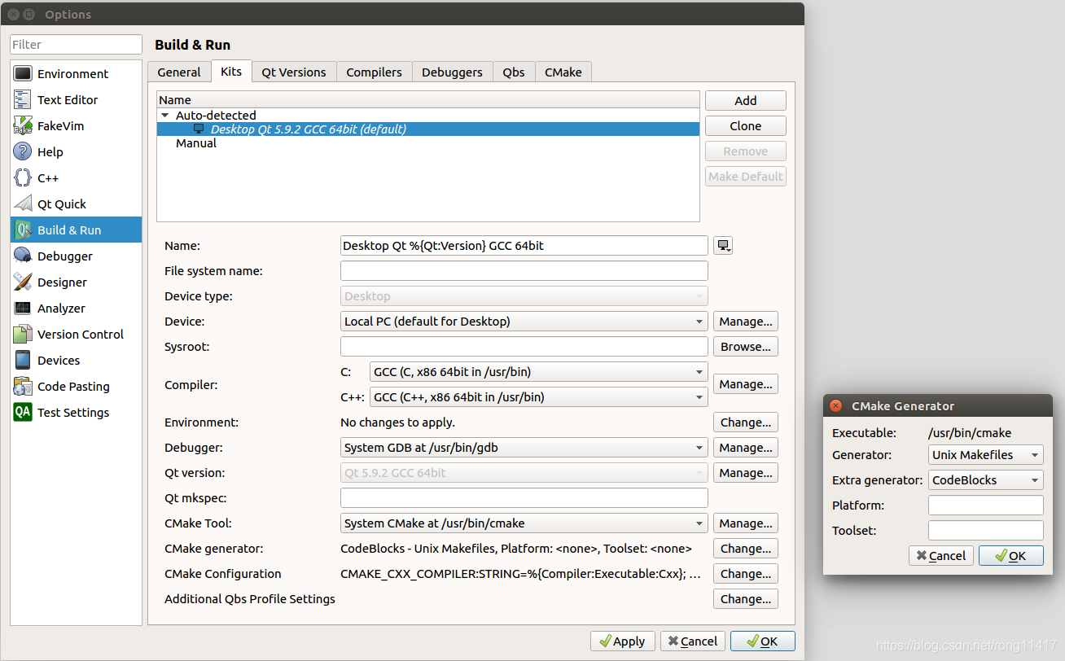Click the kit icon button beside Name field

(x=723, y=245)
